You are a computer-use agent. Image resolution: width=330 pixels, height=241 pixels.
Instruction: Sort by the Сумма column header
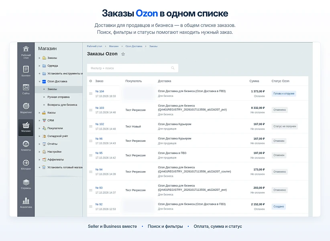coord(254,81)
